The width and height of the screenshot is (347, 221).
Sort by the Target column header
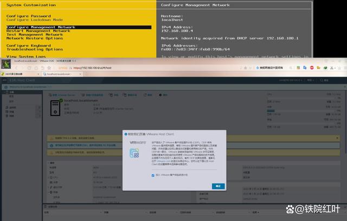coord(106,212)
